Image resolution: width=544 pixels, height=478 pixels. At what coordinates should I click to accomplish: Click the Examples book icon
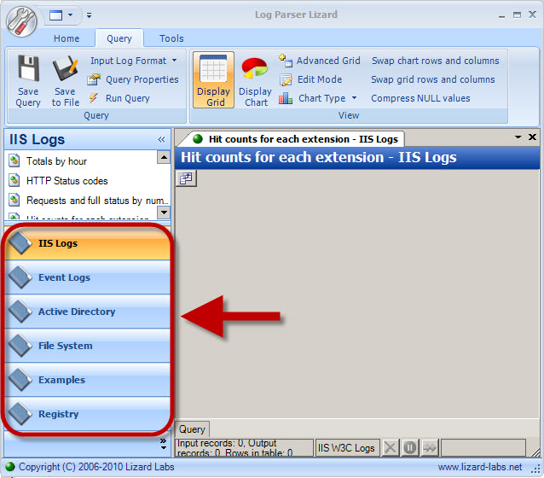(x=20, y=379)
